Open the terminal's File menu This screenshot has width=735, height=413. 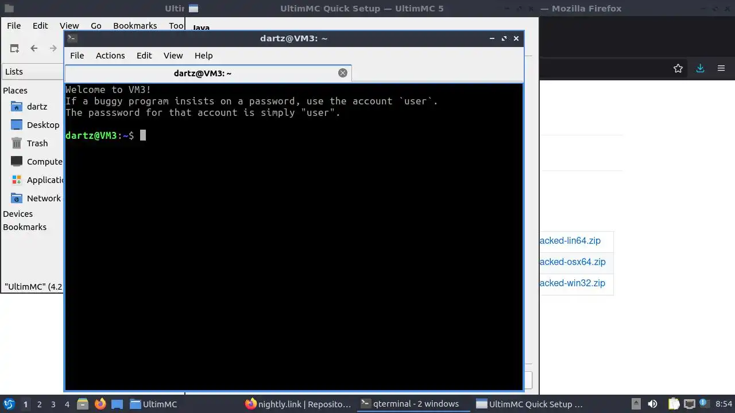77,56
